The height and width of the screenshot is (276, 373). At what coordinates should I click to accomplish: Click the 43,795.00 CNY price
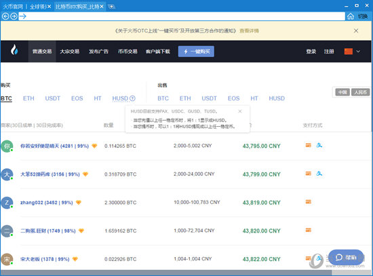click(261, 146)
